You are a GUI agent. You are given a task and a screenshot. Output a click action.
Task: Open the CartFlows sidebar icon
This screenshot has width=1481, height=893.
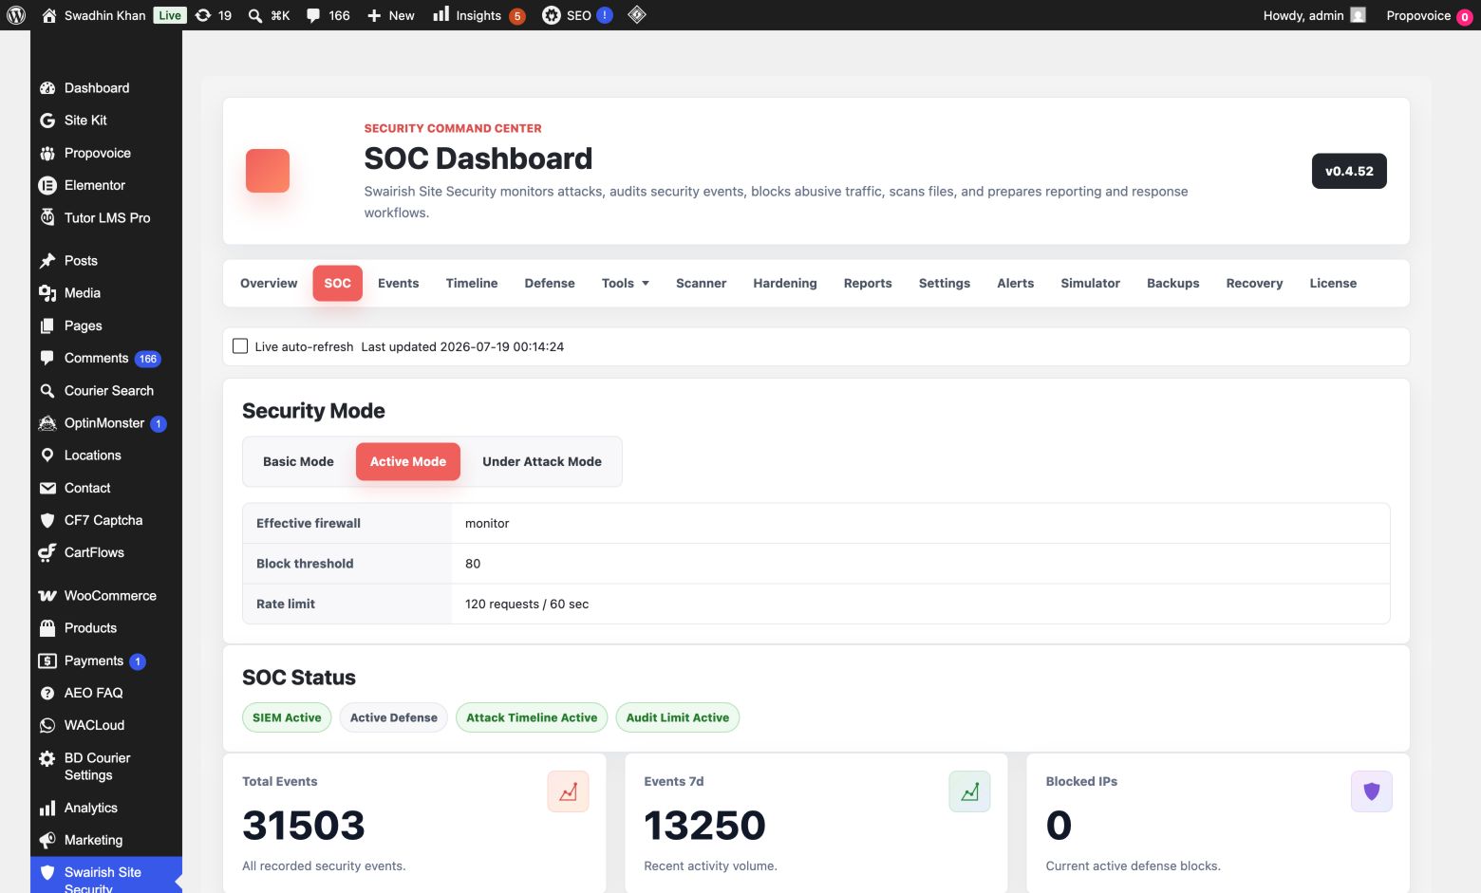pos(47,552)
